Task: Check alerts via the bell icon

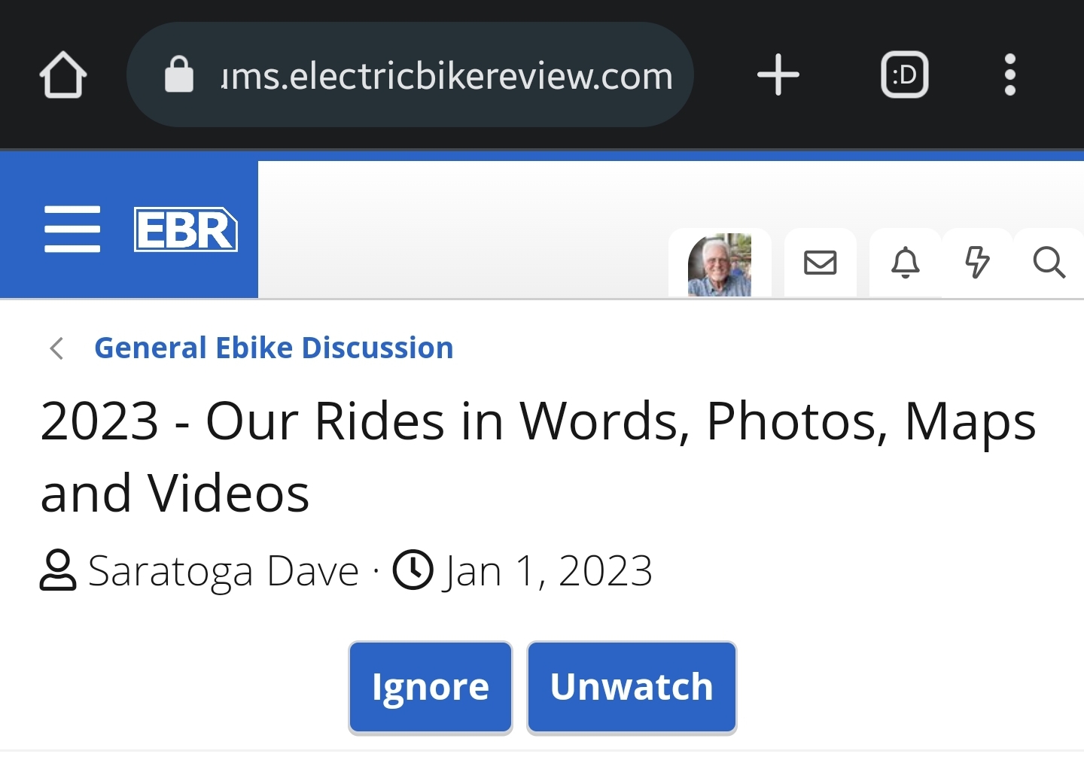Action: point(905,263)
